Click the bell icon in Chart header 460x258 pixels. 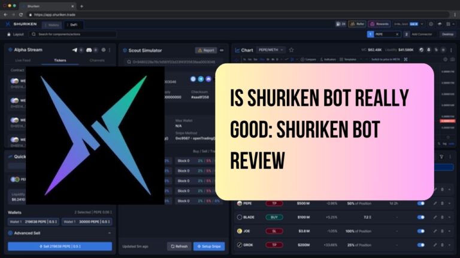(429, 50)
